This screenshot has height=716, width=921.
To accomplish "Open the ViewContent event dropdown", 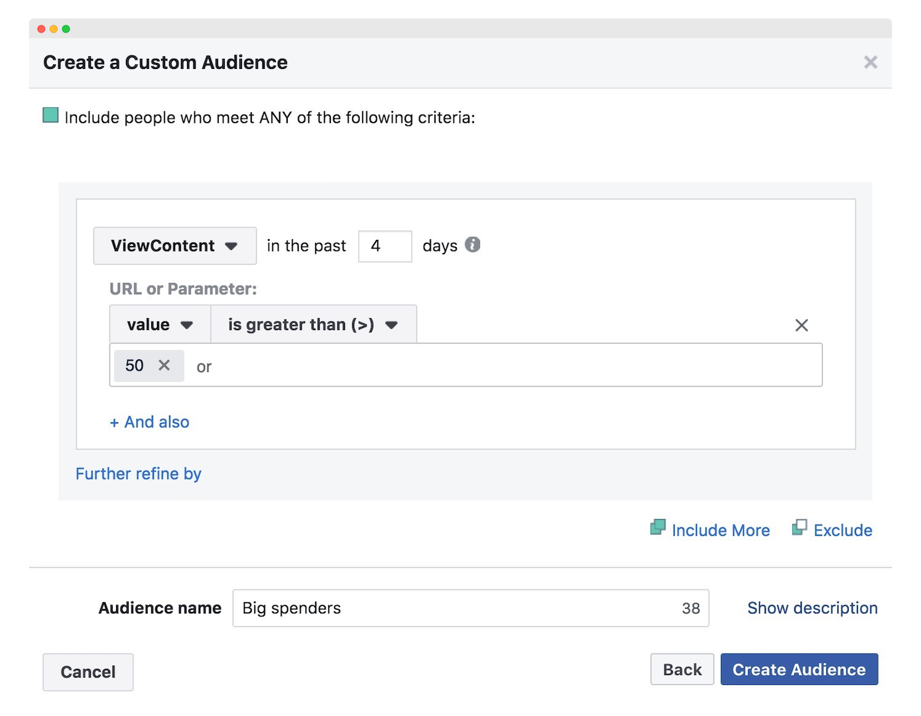I will point(175,246).
